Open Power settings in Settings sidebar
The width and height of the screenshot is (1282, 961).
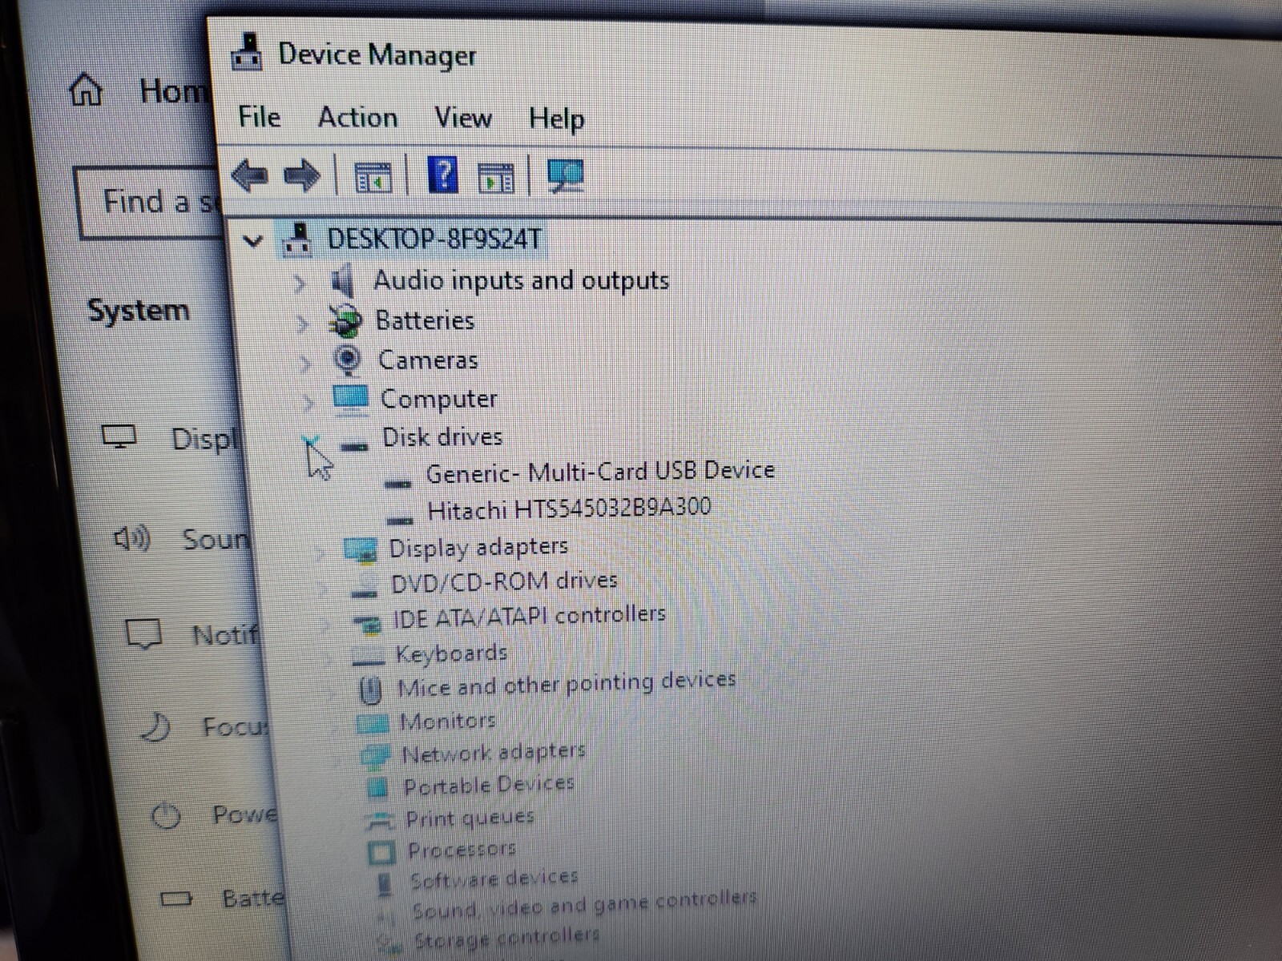pyautogui.click(x=216, y=815)
